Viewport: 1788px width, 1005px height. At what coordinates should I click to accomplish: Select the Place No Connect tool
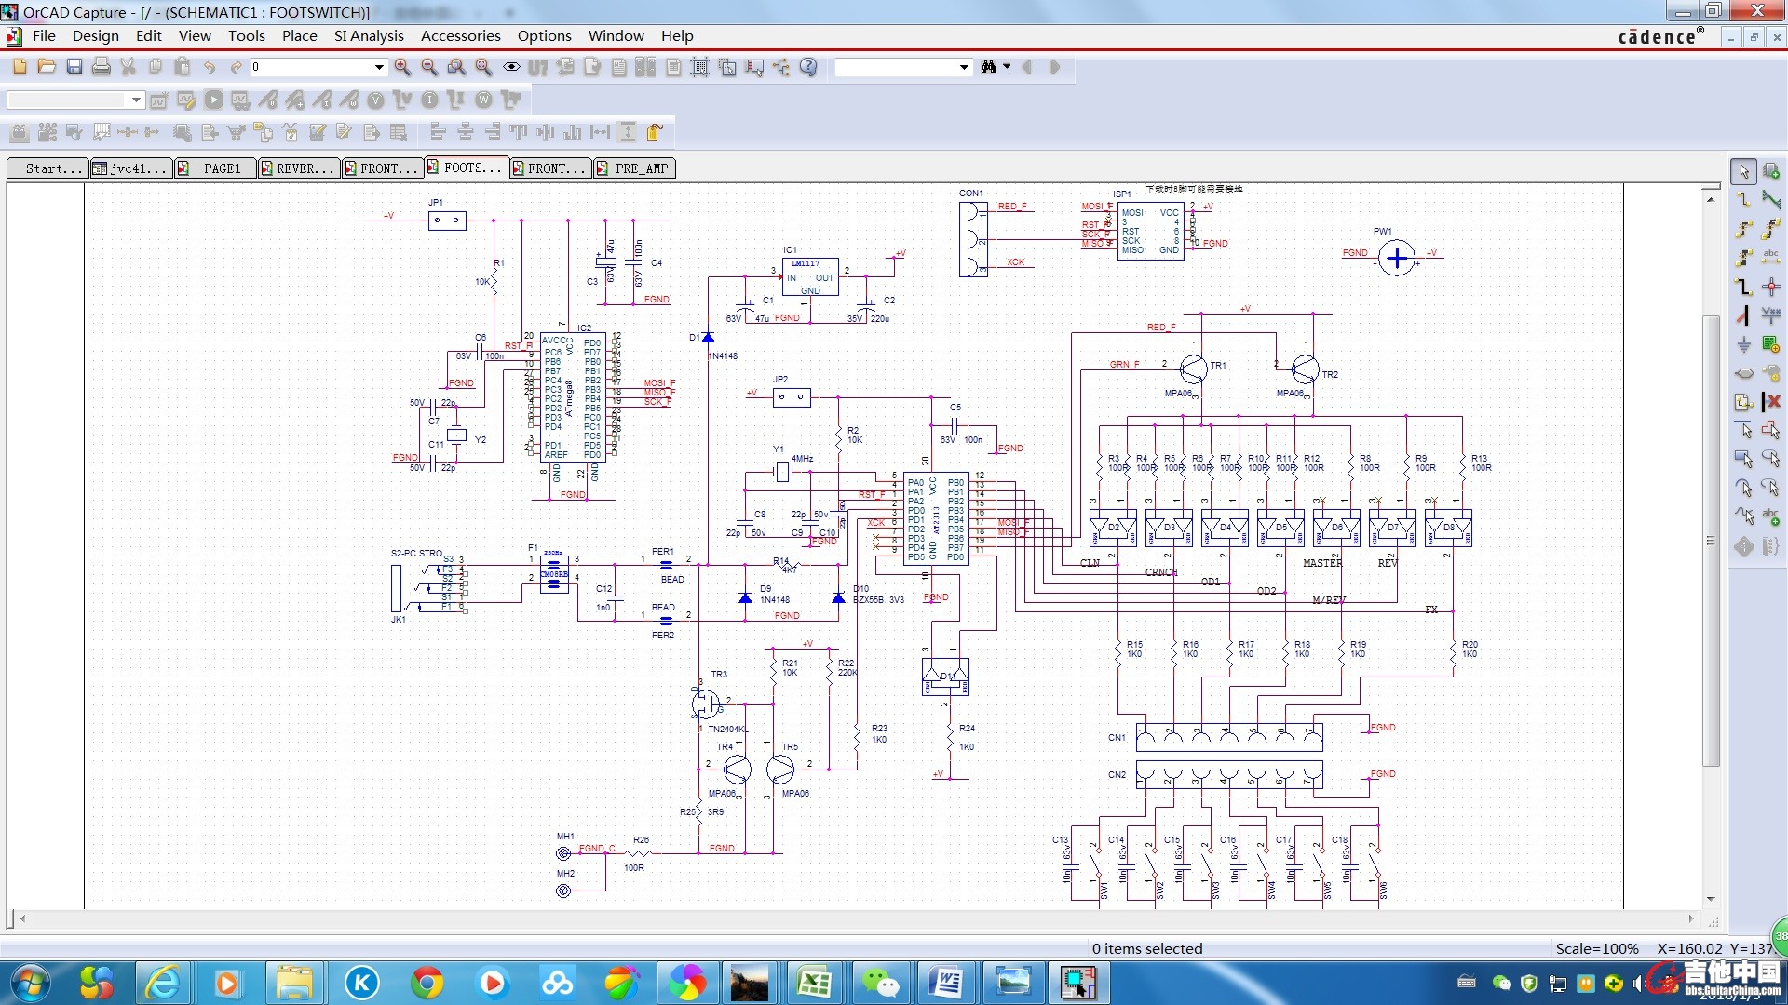(x=1770, y=402)
